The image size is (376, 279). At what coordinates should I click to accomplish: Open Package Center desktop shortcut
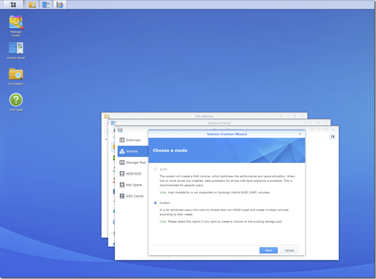point(16,26)
